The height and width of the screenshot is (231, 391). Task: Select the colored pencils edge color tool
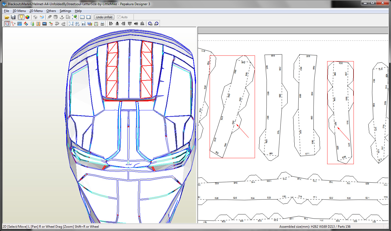[x=26, y=24]
